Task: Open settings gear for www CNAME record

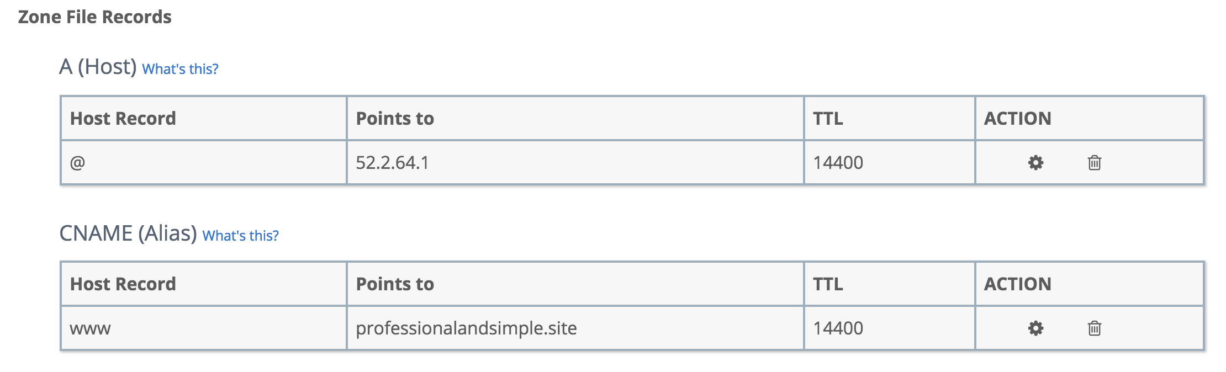Action: pyautogui.click(x=1035, y=328)
